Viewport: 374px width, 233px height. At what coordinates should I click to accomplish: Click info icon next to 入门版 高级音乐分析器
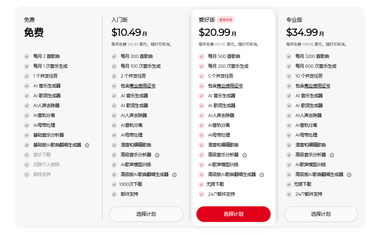(x=157, y=155)
